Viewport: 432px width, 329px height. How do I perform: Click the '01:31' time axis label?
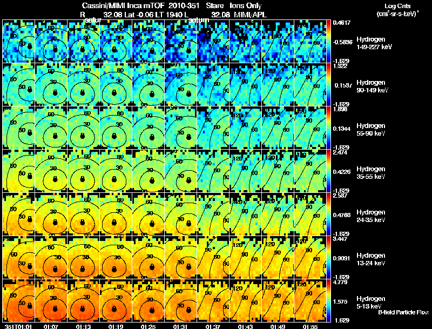pos(181,326)
